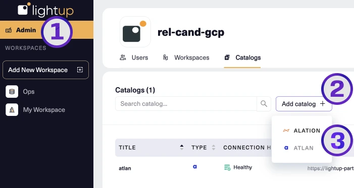Screen dimensions: 354x188
Task: Click the Healthy status icon in the atlan row
Action: [x=227, y=167]
